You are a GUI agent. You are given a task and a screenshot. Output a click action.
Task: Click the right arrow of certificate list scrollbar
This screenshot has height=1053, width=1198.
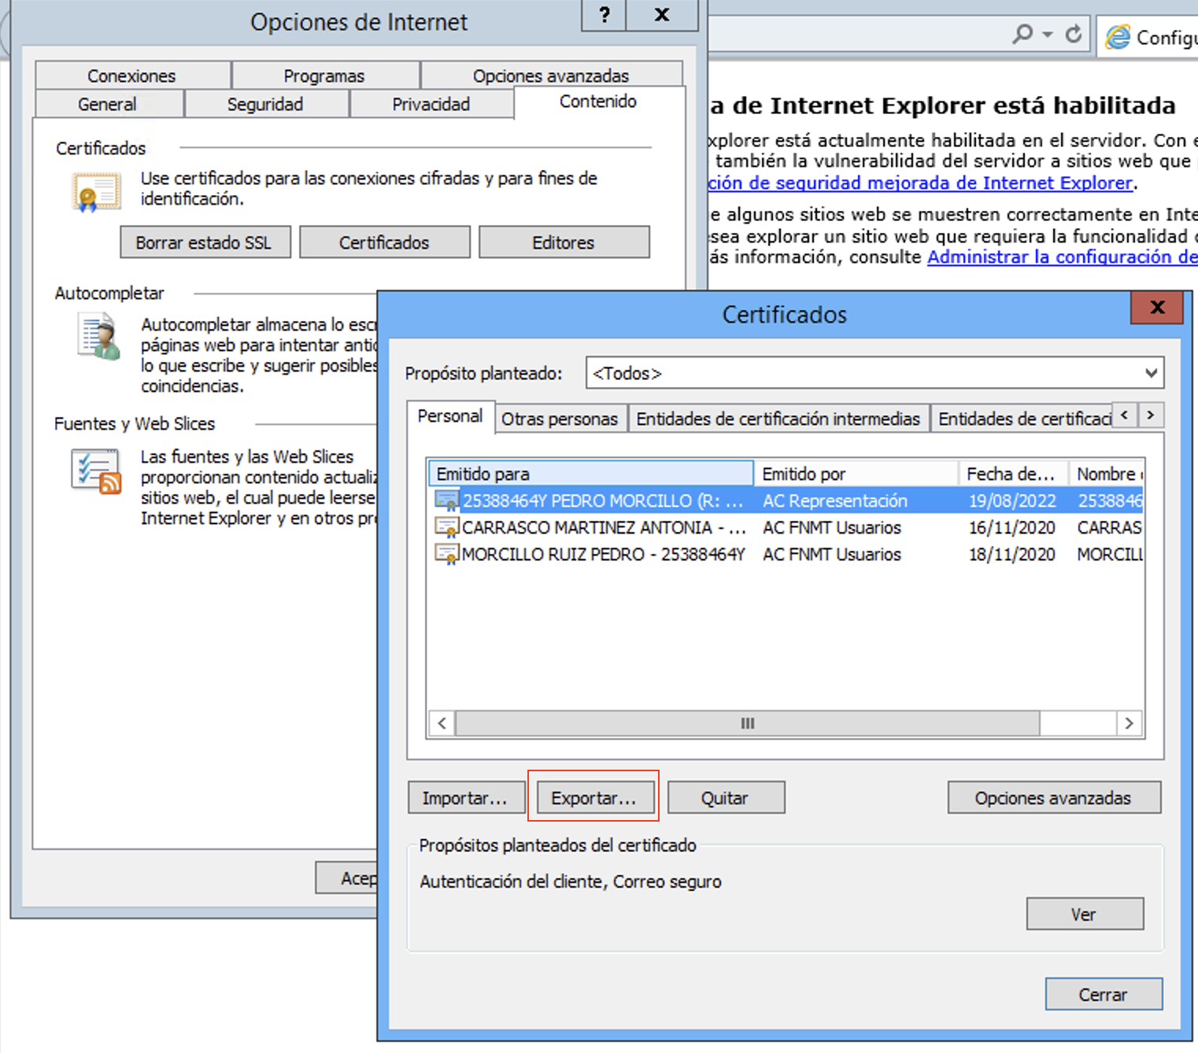(x=1129, y=723)
